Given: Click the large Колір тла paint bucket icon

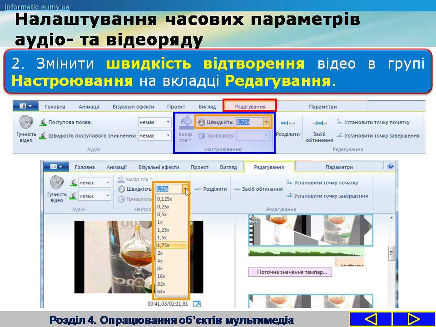Looking at the screenshot, I should 185,123.
